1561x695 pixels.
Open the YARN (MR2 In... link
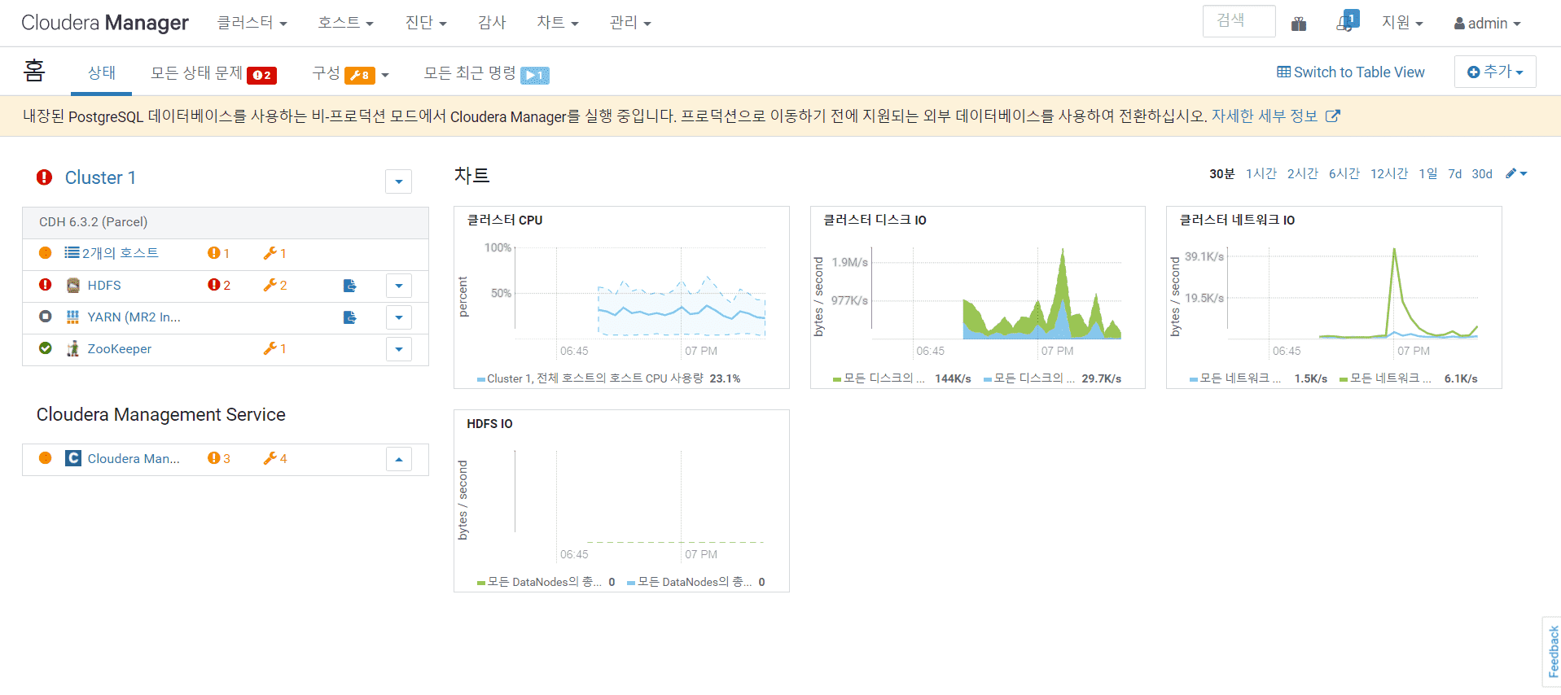(134, 317)
